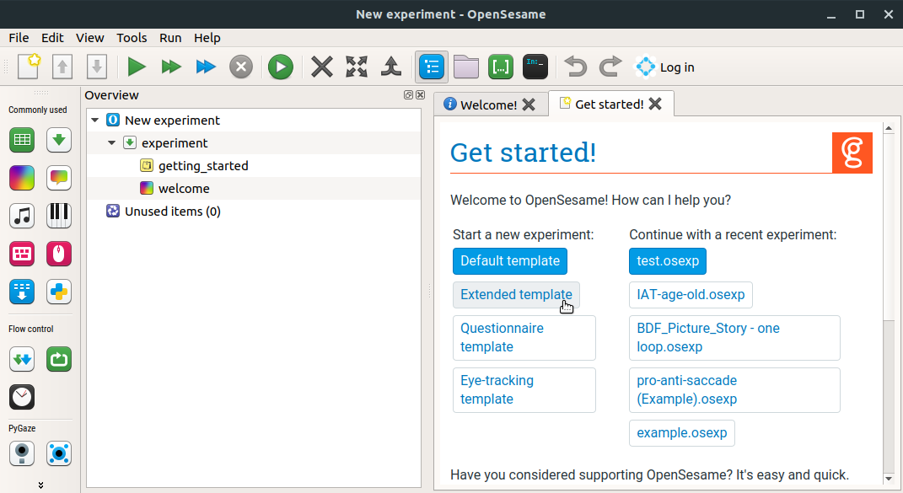Select the sketchpad rainbow icon in sidebar
This screenshot has width=903, height=493.
22,178
